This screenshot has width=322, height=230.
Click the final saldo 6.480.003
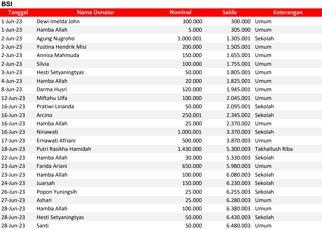point(238,226)
